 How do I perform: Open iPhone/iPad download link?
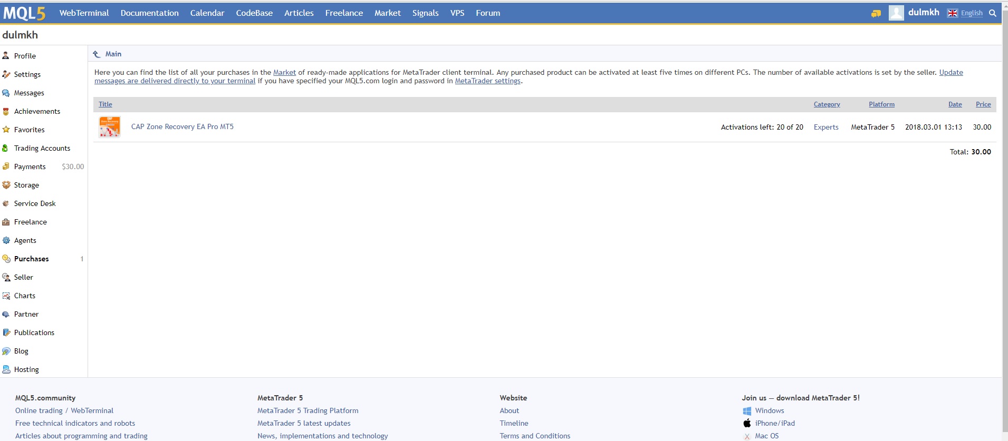tap(775, 424)
